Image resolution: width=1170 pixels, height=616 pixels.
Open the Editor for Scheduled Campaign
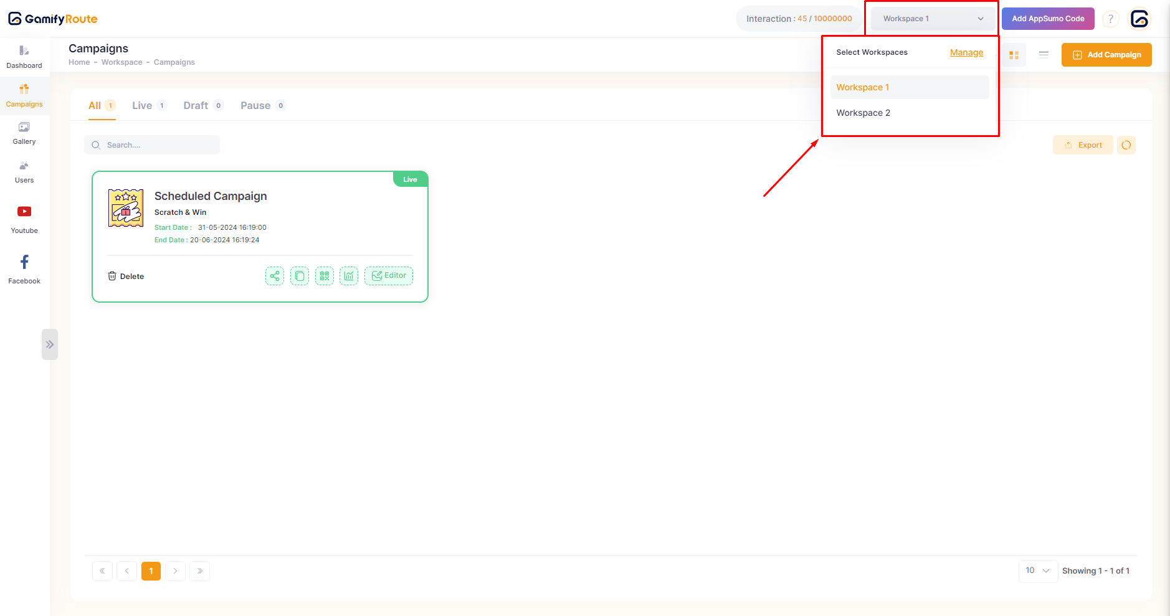coord(389,276)
